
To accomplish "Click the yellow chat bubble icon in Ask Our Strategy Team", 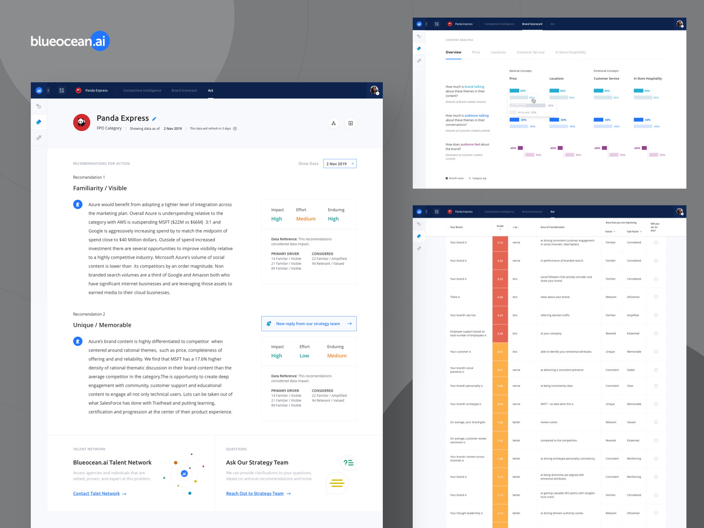I will [337, 483].
